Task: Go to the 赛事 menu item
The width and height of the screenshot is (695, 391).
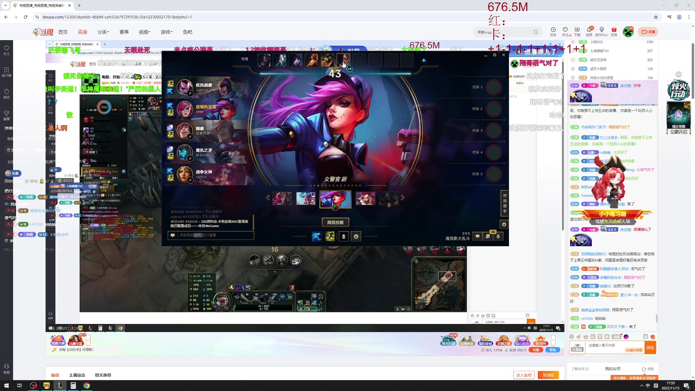Action: pyautogui.click(x=124, y=32)
